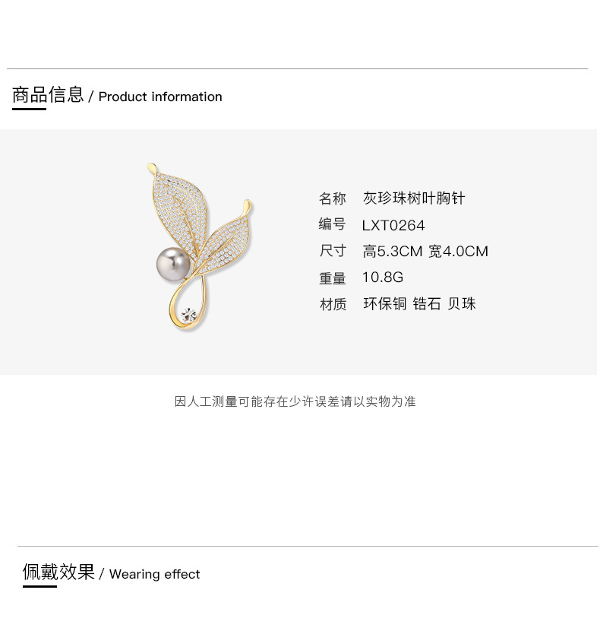Screen dimensions: 600x628
Task: Click the 编号 label
Action: click(x=332, y=224)
